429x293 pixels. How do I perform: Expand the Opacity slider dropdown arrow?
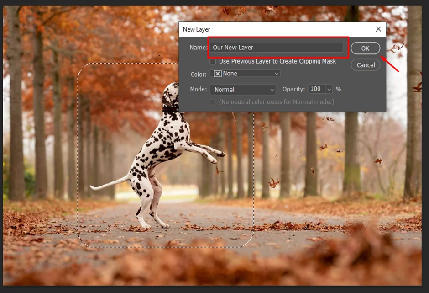329,89
